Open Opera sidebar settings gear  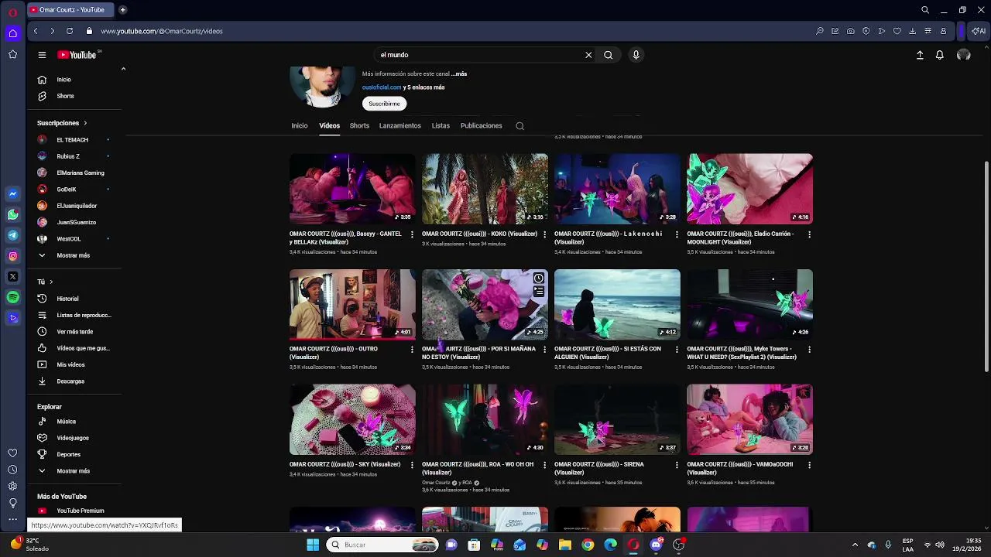coord(13,486)
